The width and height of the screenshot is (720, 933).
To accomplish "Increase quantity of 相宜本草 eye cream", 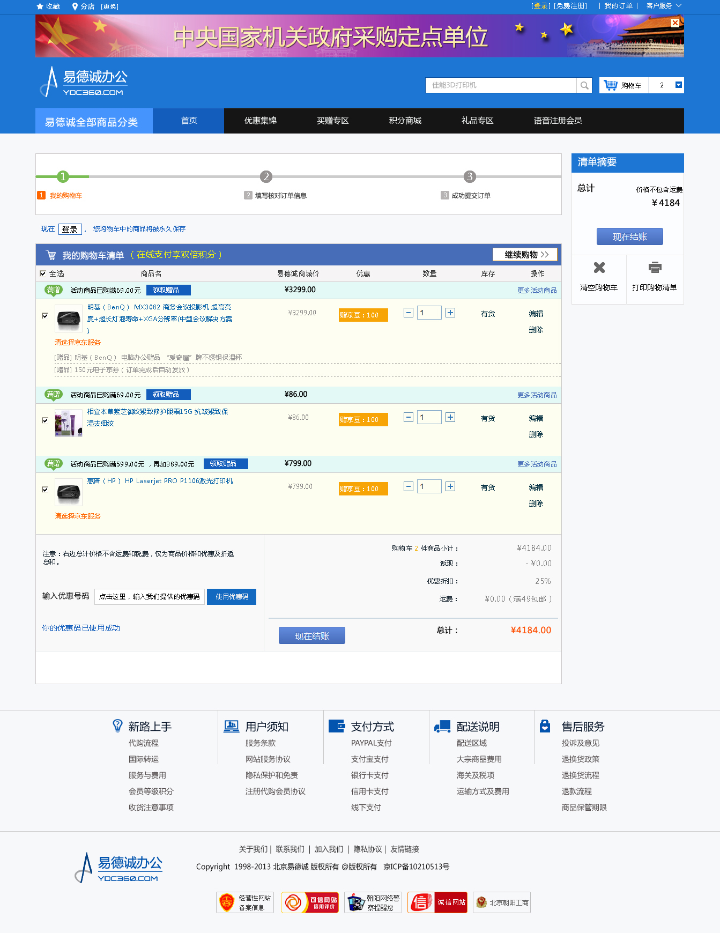I will coord(450,417).
